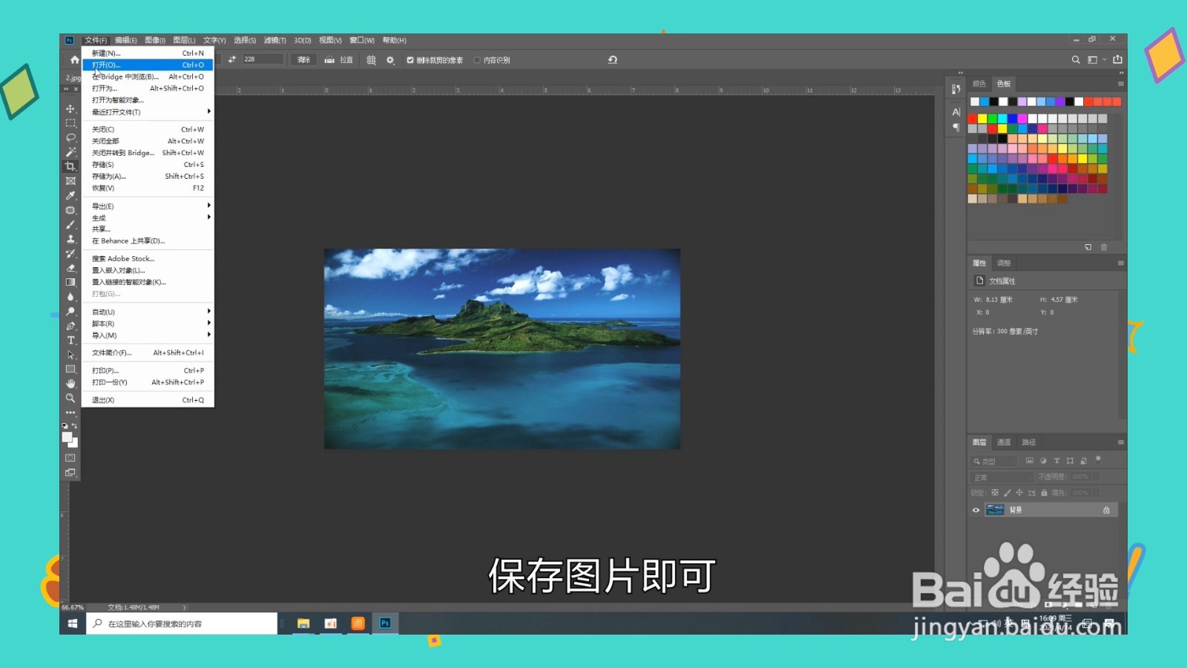This screenshot has width=1187, height=668.
Task: Activate the Zoom tool
Action: (x=70, y=399)
